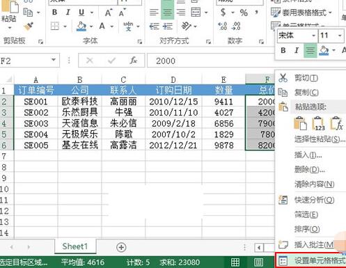
Task: Switch to the Sheet1 tab
Action: tap(75, 246)
